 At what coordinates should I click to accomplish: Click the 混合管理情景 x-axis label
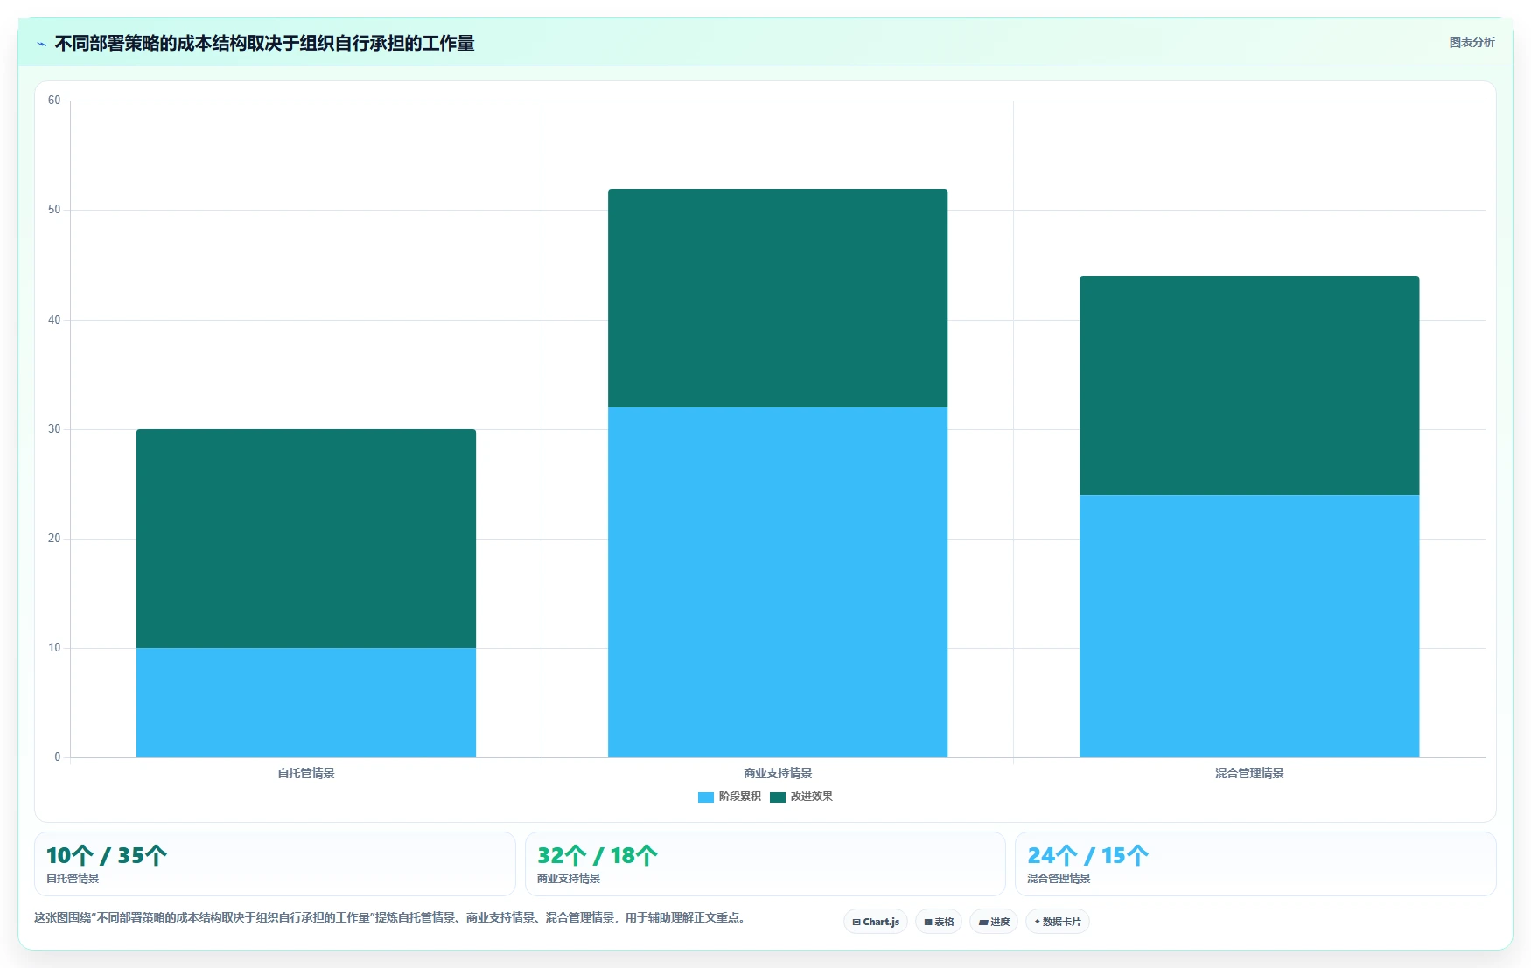[1249, 773]
